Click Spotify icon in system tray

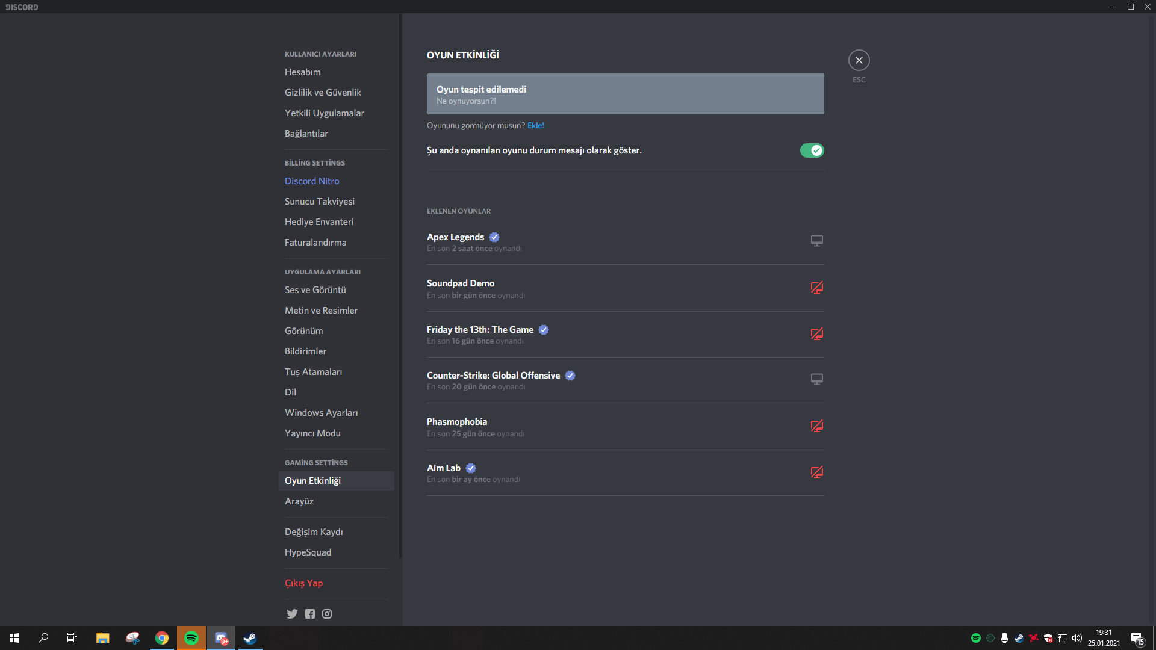pyautogui.click(x=976, y=638)
